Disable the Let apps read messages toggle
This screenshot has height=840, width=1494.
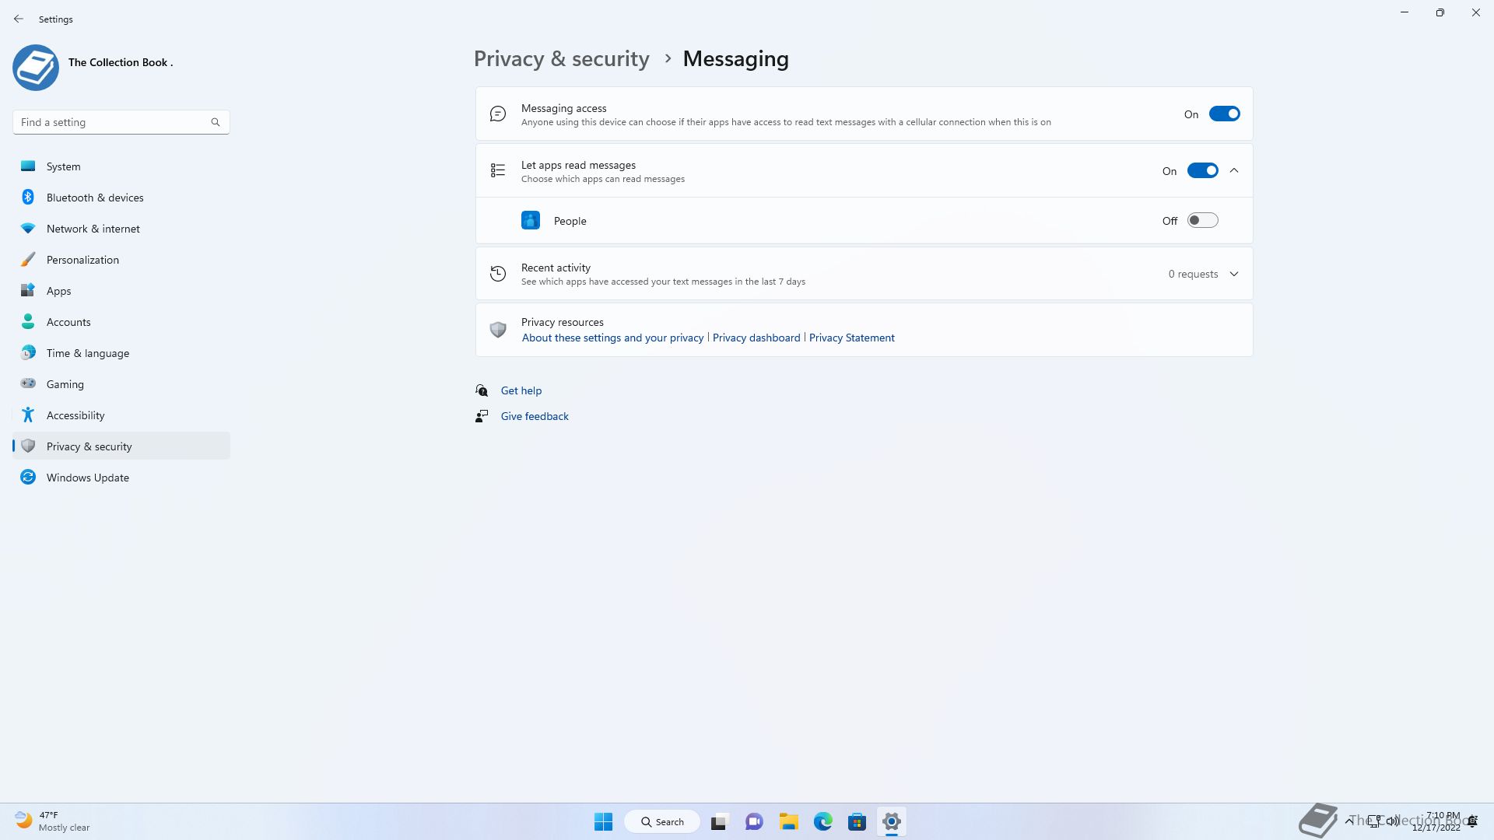click(x=1202, y=171)
